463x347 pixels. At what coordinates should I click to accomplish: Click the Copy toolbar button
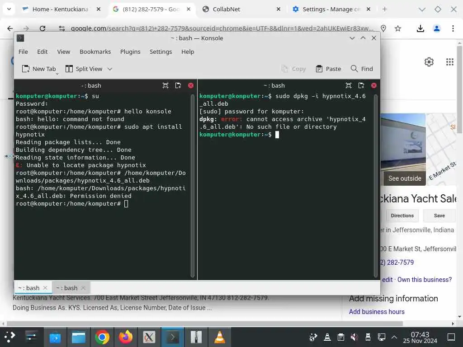click(293, 69)
